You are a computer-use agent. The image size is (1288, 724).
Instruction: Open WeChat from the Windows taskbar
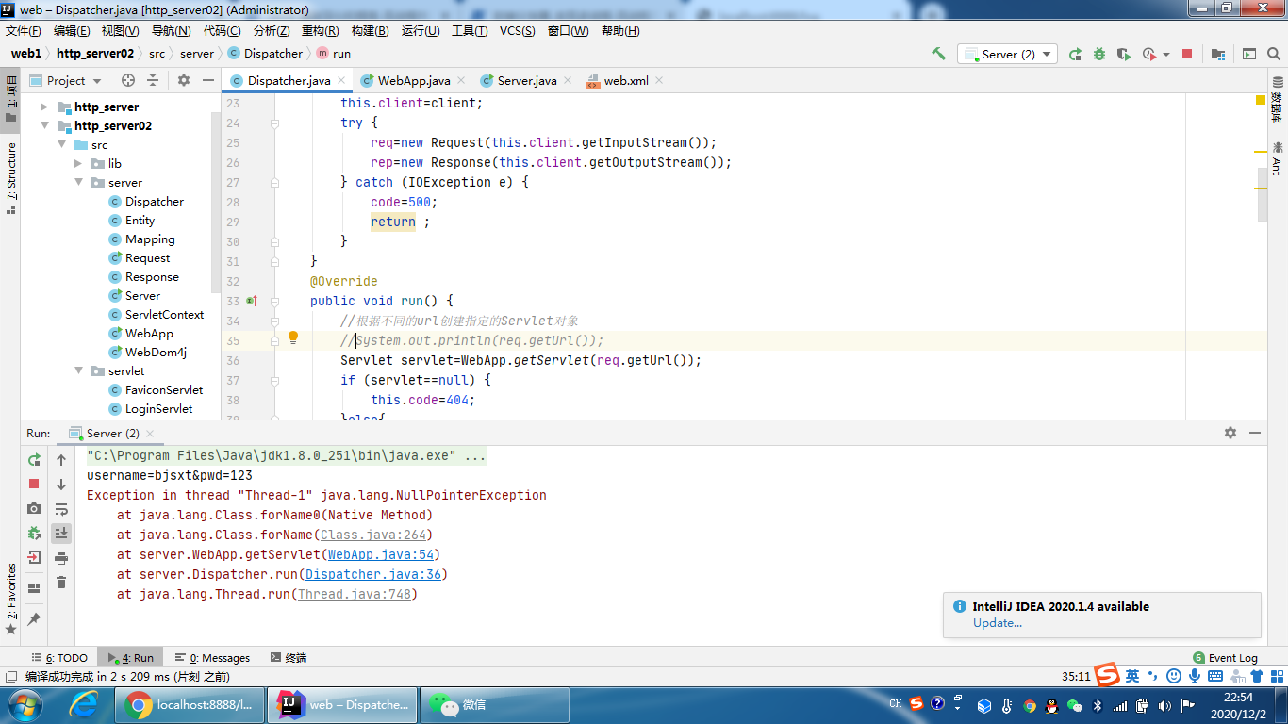point(495,704)
